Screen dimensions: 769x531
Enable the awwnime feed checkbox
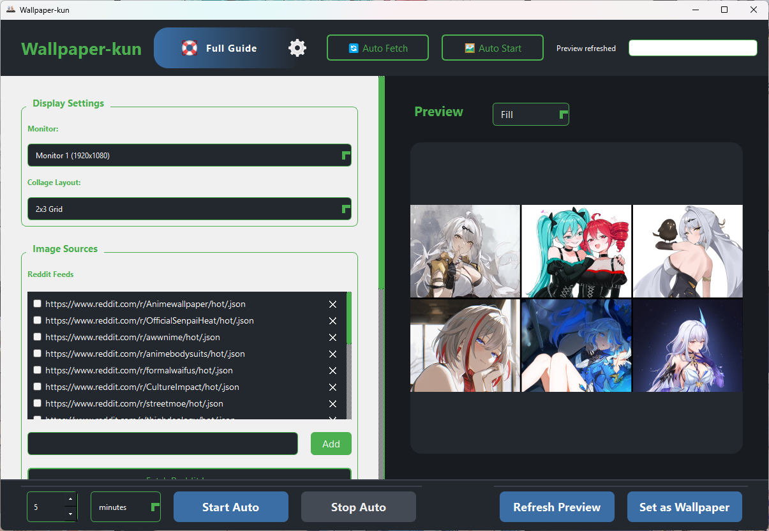(x=38, y=337)
